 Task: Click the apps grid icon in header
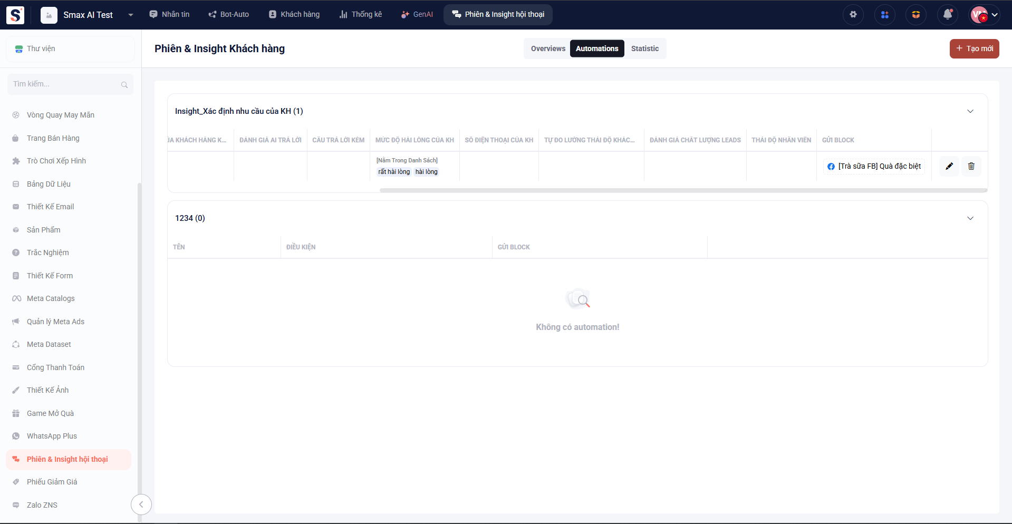[x=884, y=15]
